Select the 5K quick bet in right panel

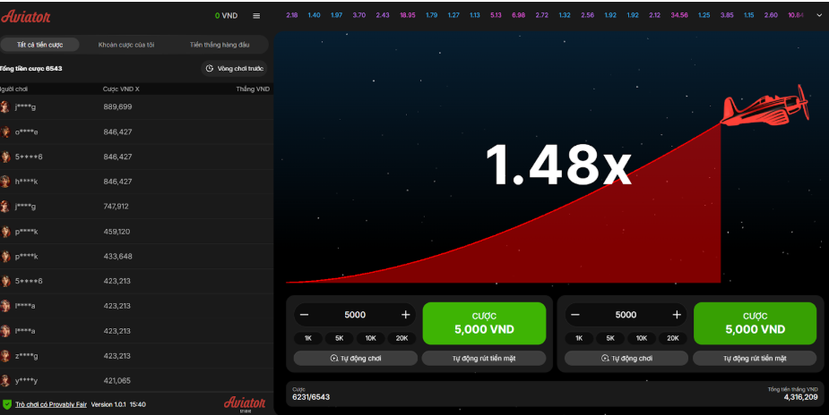(x=610, y=339)
